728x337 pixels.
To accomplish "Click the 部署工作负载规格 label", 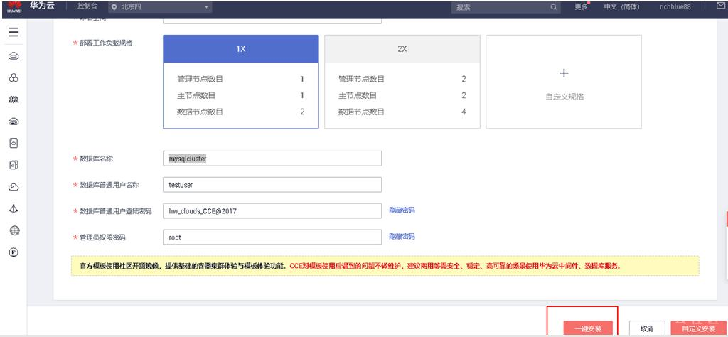I will click(x=107, y=43).
